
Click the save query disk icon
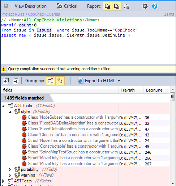coord(6,6)
